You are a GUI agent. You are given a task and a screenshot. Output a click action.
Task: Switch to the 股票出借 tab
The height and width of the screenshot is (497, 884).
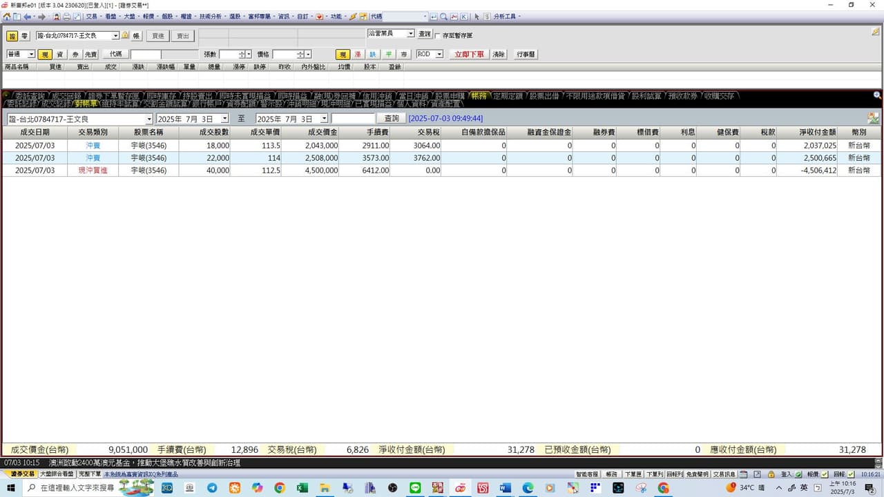pos(544,96)
